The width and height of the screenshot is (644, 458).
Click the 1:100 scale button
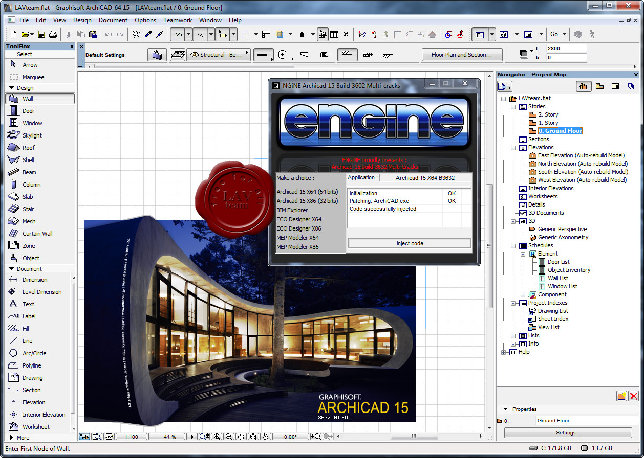click(x=132, y=437)
